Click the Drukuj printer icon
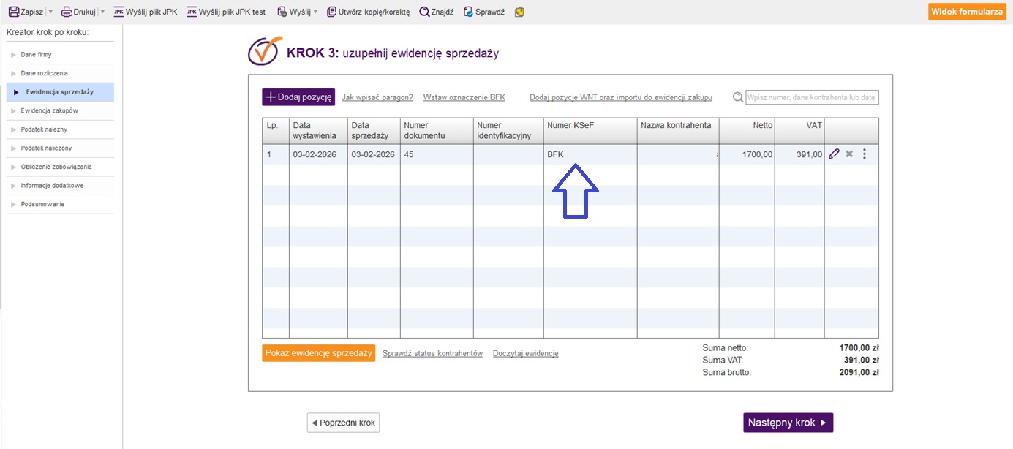Screen dimensions: 1013x449 point(67,12)
